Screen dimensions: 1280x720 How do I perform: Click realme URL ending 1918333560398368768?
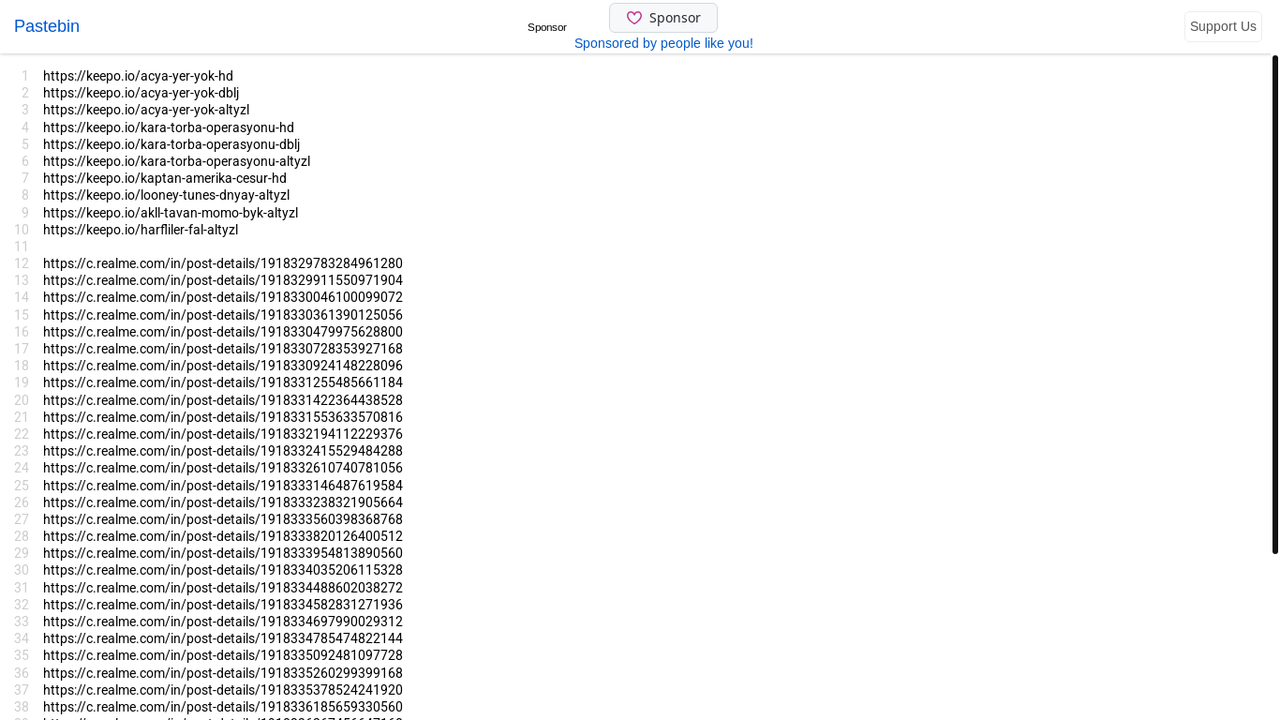223,519
